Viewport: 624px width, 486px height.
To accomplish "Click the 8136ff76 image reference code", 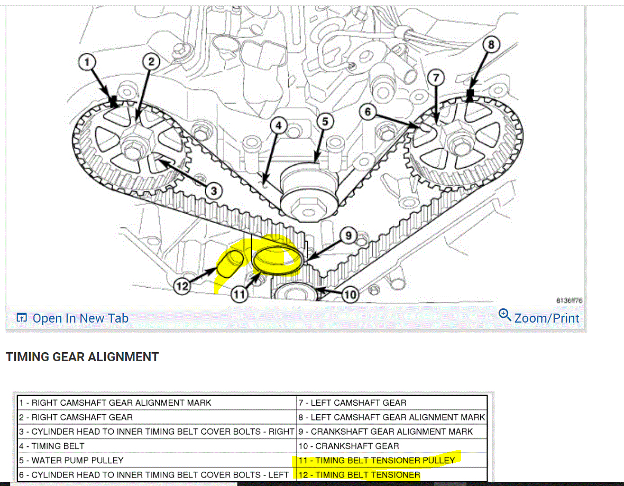I will [x=569, y=300].
